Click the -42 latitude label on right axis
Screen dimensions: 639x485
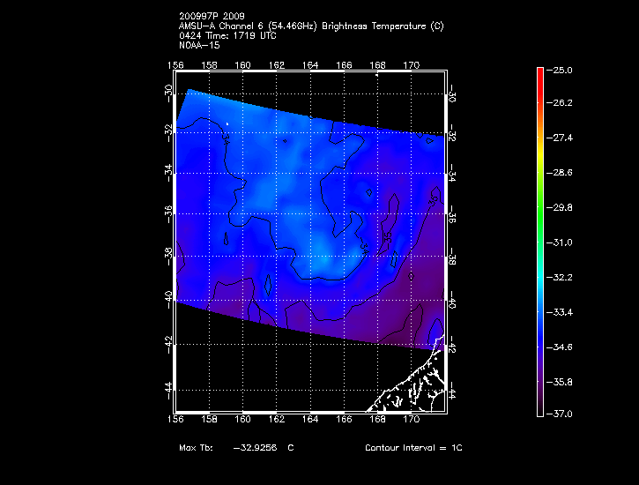click(451, 345)
